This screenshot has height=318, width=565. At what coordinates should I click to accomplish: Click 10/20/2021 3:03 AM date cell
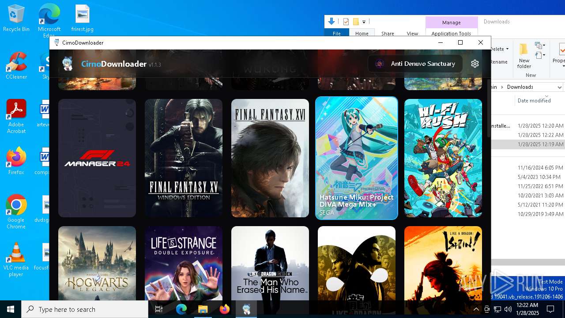click(540, 196)
